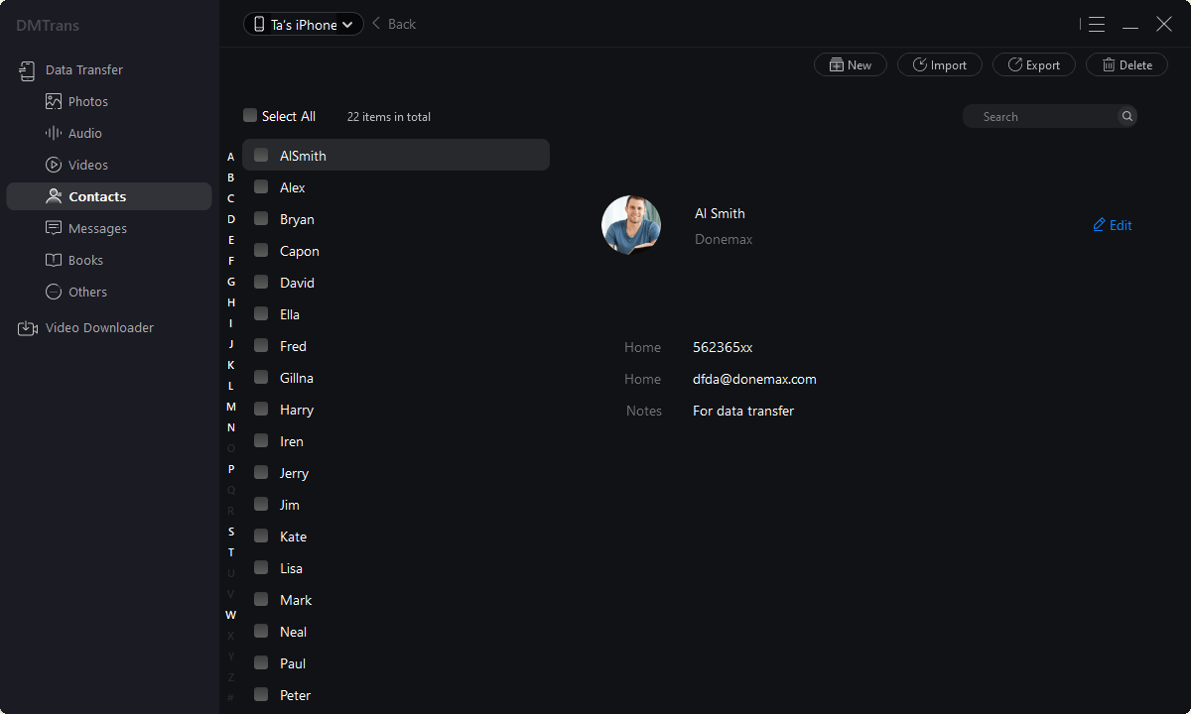Select the Contacts sidebar item

109,196
